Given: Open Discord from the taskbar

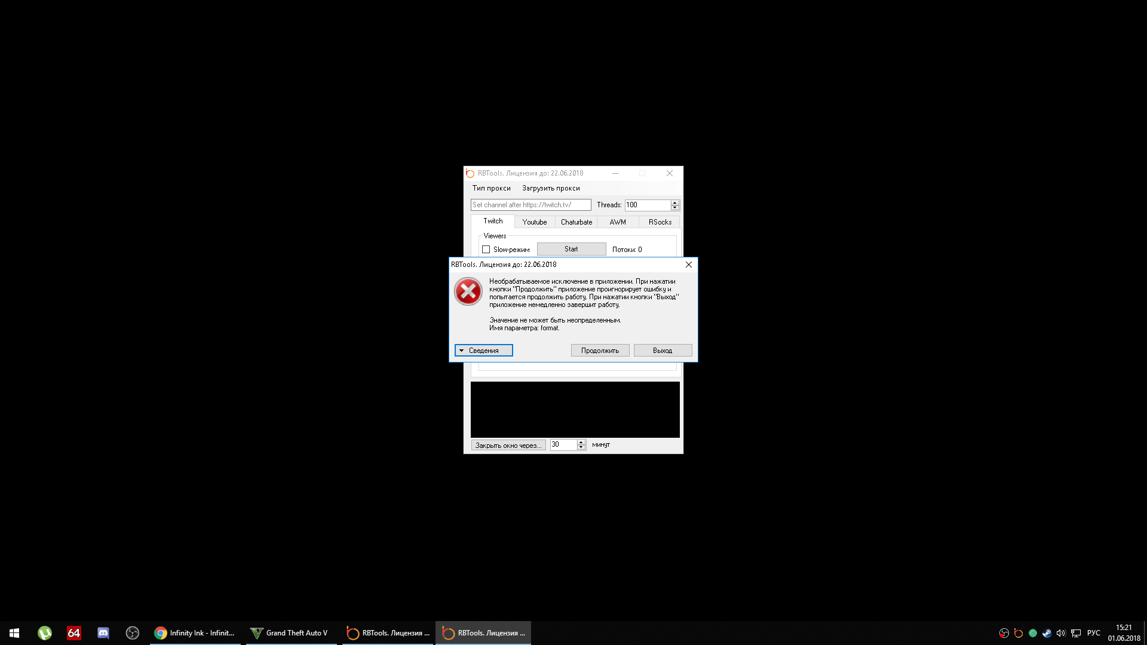Looking at the screenshot, I should pos(103,633).
